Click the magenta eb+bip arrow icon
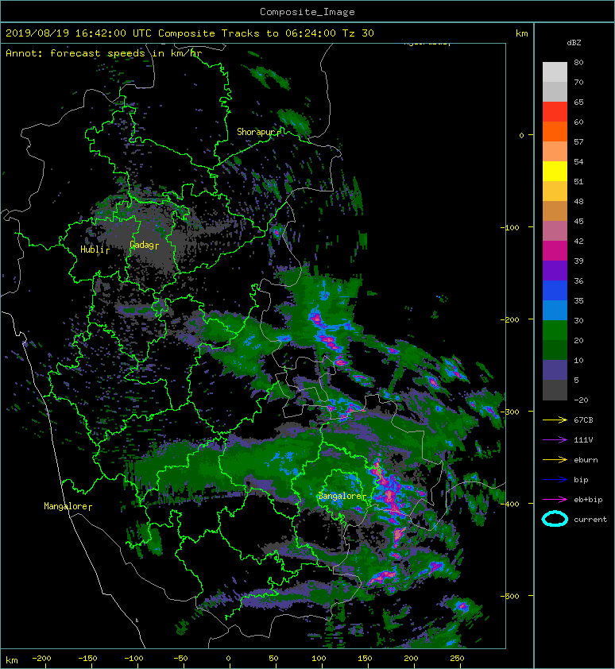The image size is (615, 669). [555, 499]
